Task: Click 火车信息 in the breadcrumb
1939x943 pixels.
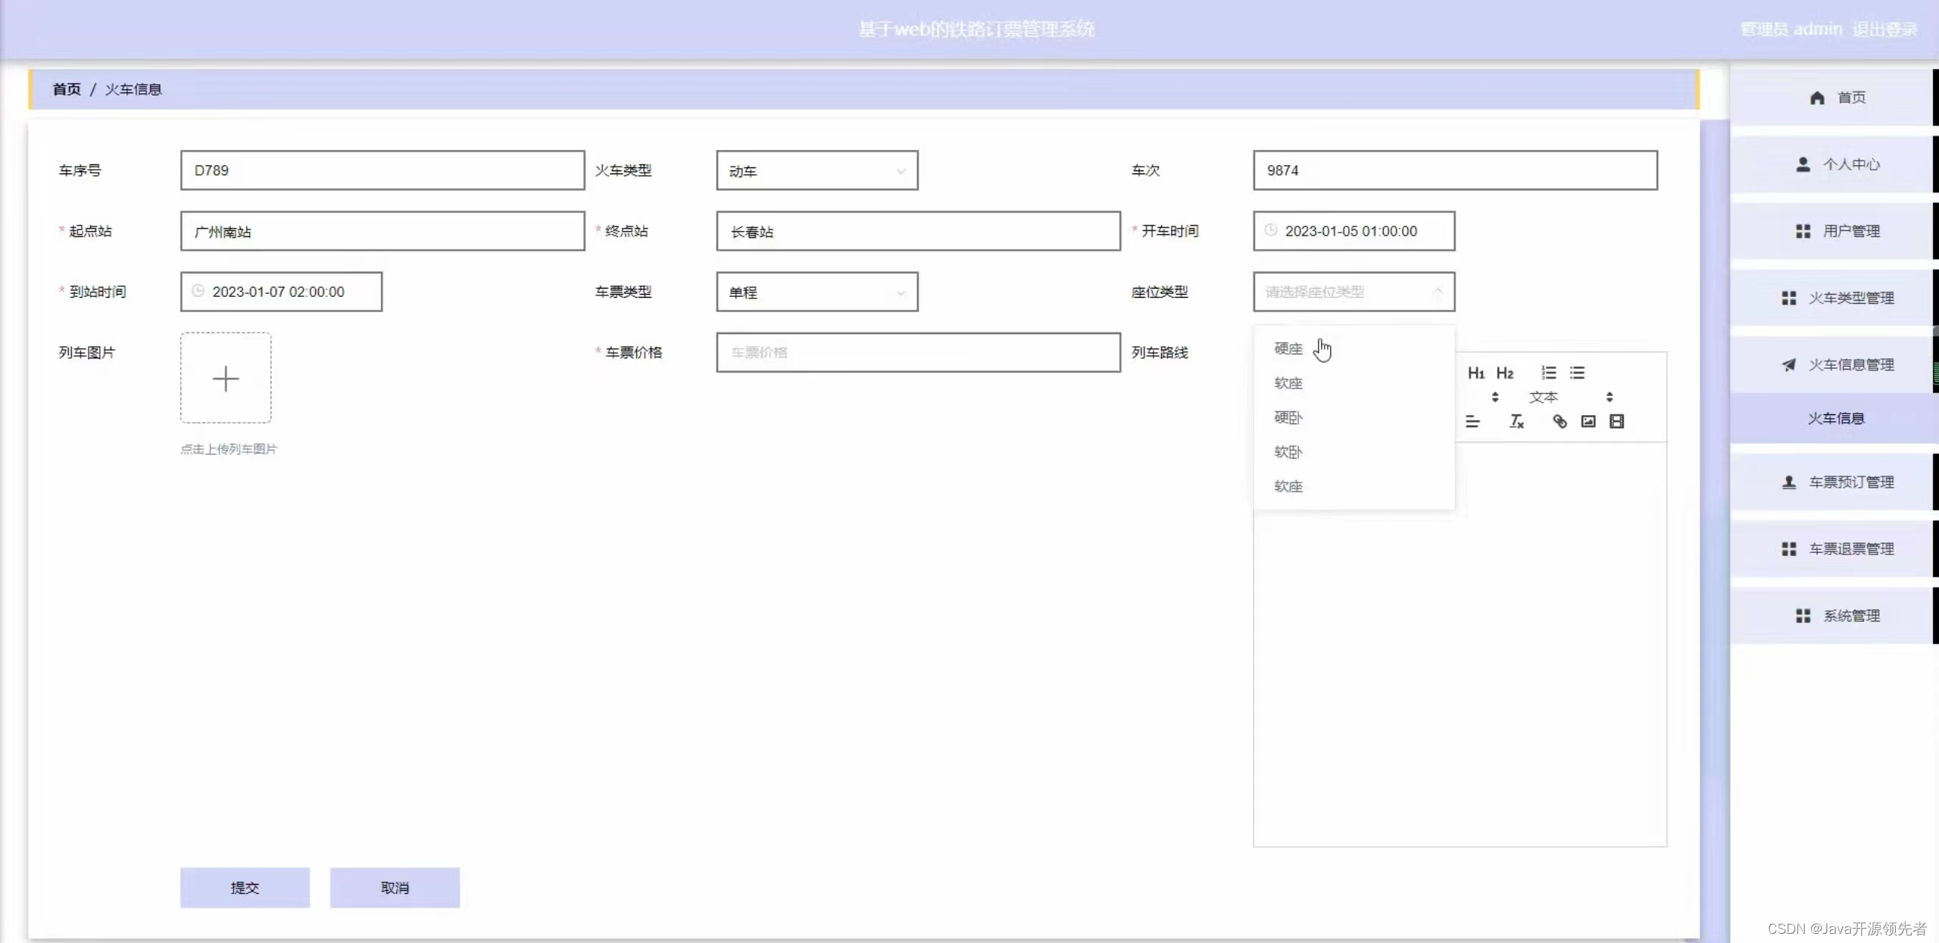Action: [133, 89]
